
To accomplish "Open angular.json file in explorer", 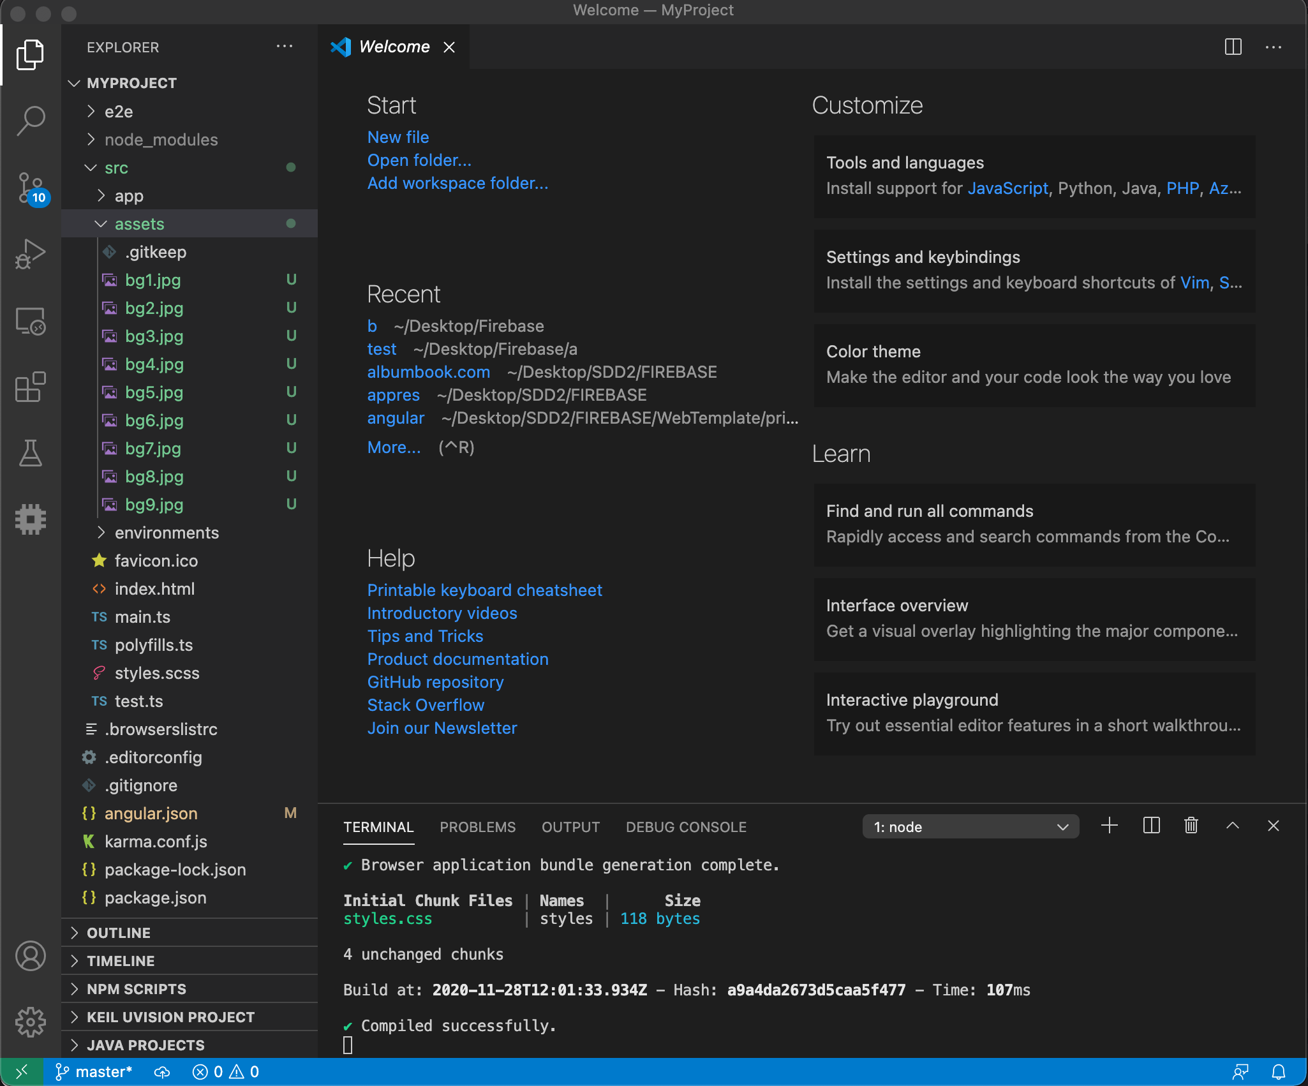I will 151,814.
